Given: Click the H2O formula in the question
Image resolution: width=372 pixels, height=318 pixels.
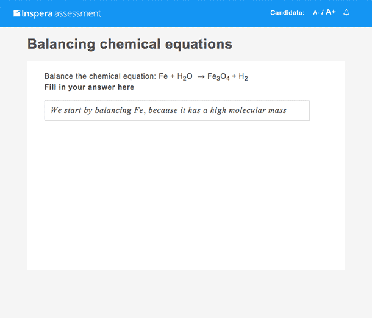Looking at the screenshot, I should coord(185,77).
